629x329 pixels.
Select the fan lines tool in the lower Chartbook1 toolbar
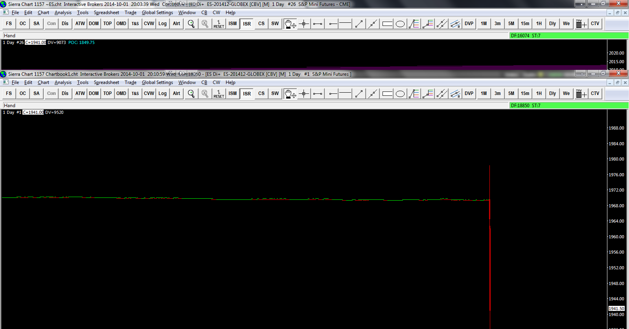[x=414, y=93]
